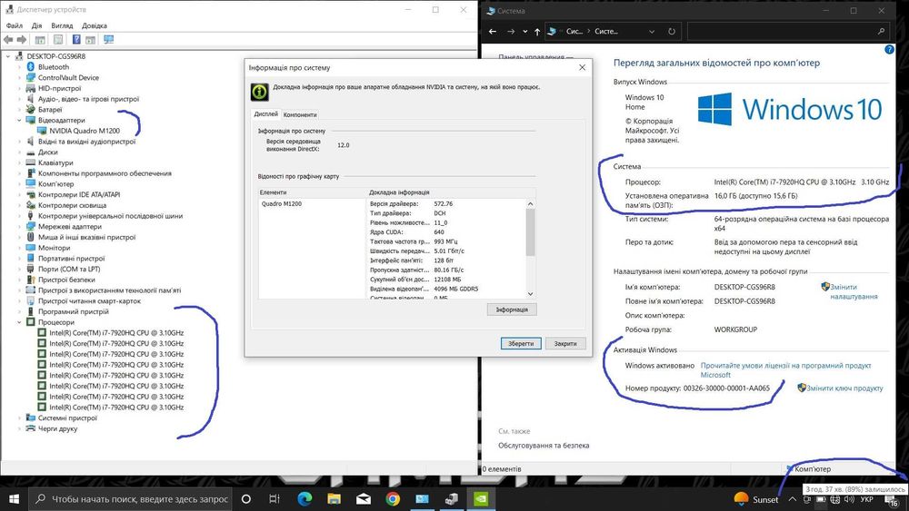
Task: Open Task View on taskbar
Action: pyautogui.click(x=275, y=499)
